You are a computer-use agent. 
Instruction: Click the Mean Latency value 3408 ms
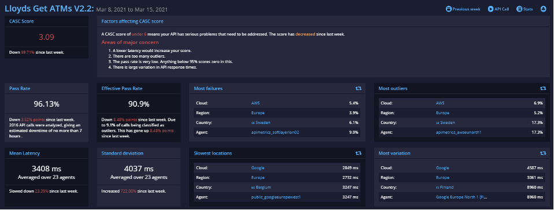(x=46, y=169)
